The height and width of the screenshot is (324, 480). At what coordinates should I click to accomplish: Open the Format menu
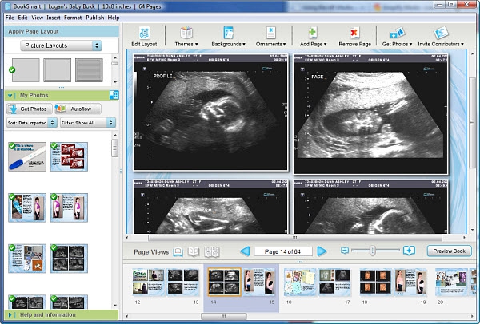[73, 18]
